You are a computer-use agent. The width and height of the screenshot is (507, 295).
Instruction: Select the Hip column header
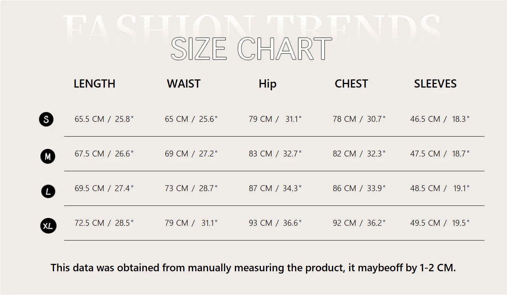tap(267, 84)
